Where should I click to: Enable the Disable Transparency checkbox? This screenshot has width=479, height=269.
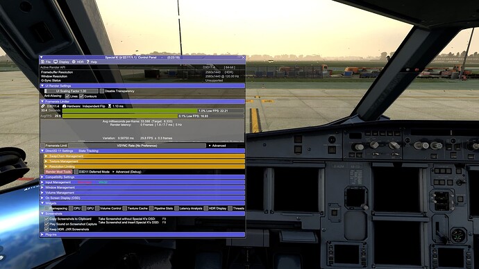coord(102,92)
